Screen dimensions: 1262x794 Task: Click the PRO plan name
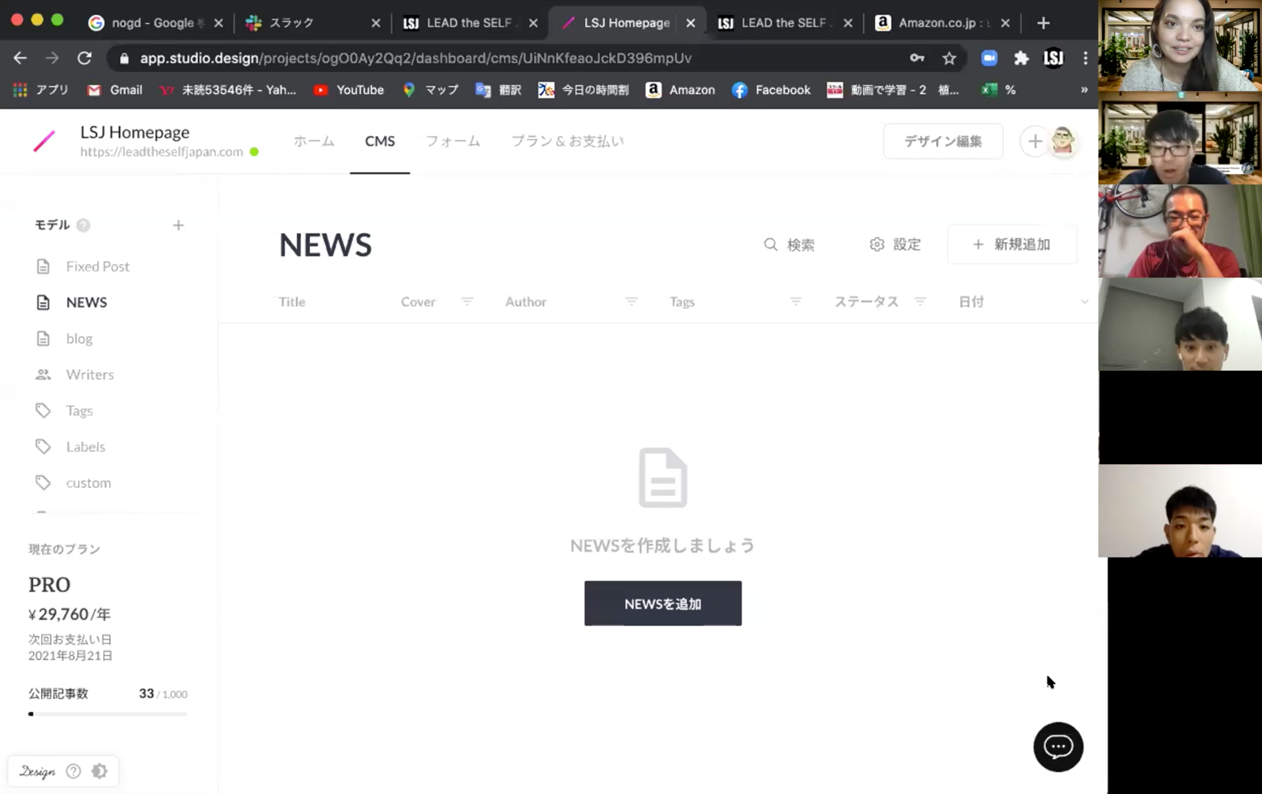point(49,585)
